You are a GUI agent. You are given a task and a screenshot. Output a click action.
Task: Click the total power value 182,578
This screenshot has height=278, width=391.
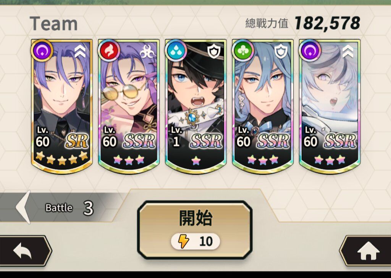pos(327,23)
